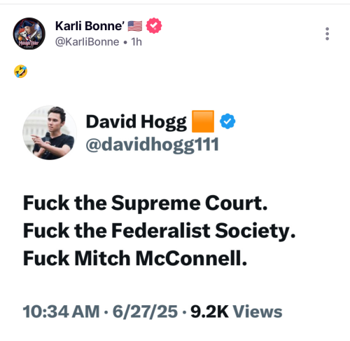Click the laughing emoji in post
This screenshot has width=350, height=341.
click(20, 72)
